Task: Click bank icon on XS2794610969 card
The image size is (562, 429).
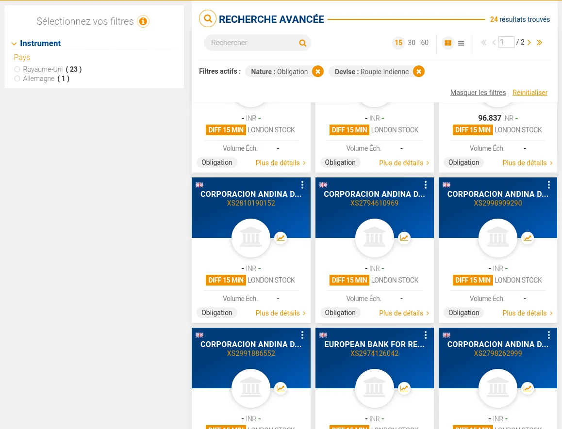Action: click(374, 238)
